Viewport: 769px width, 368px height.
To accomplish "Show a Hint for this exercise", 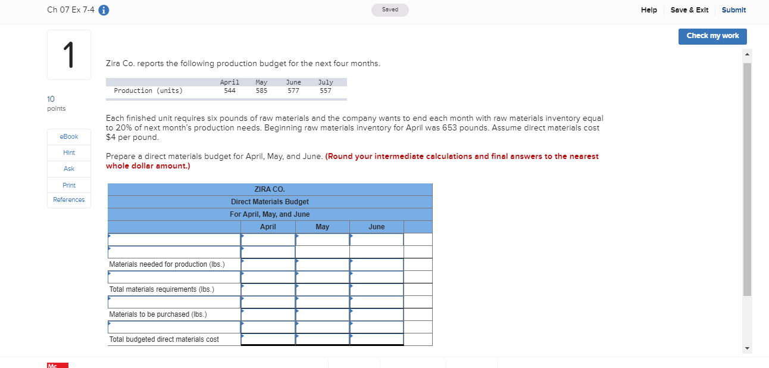I will [x=68, y=152].
